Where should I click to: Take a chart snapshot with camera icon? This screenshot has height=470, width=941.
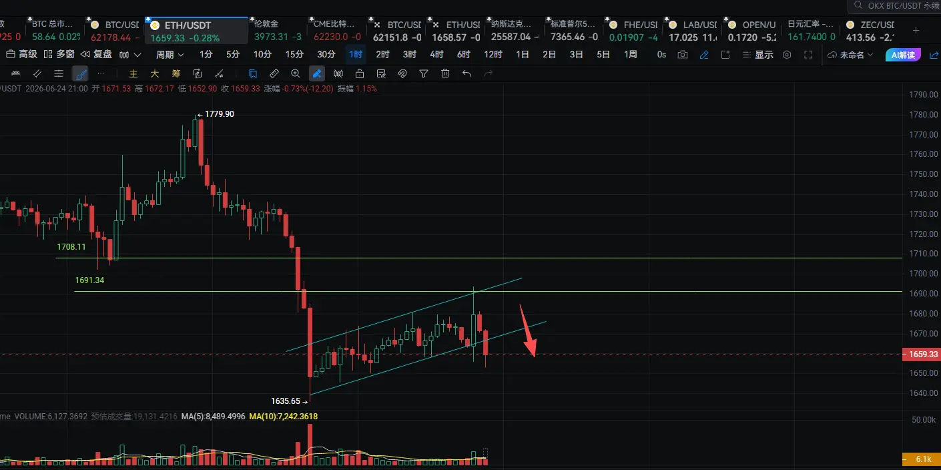point(683,55)
